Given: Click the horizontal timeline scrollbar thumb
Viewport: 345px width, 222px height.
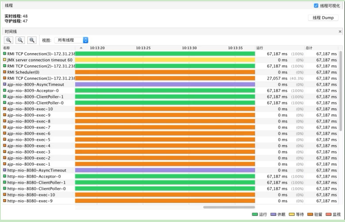Looking at the screenshot, I should (229, 207).
